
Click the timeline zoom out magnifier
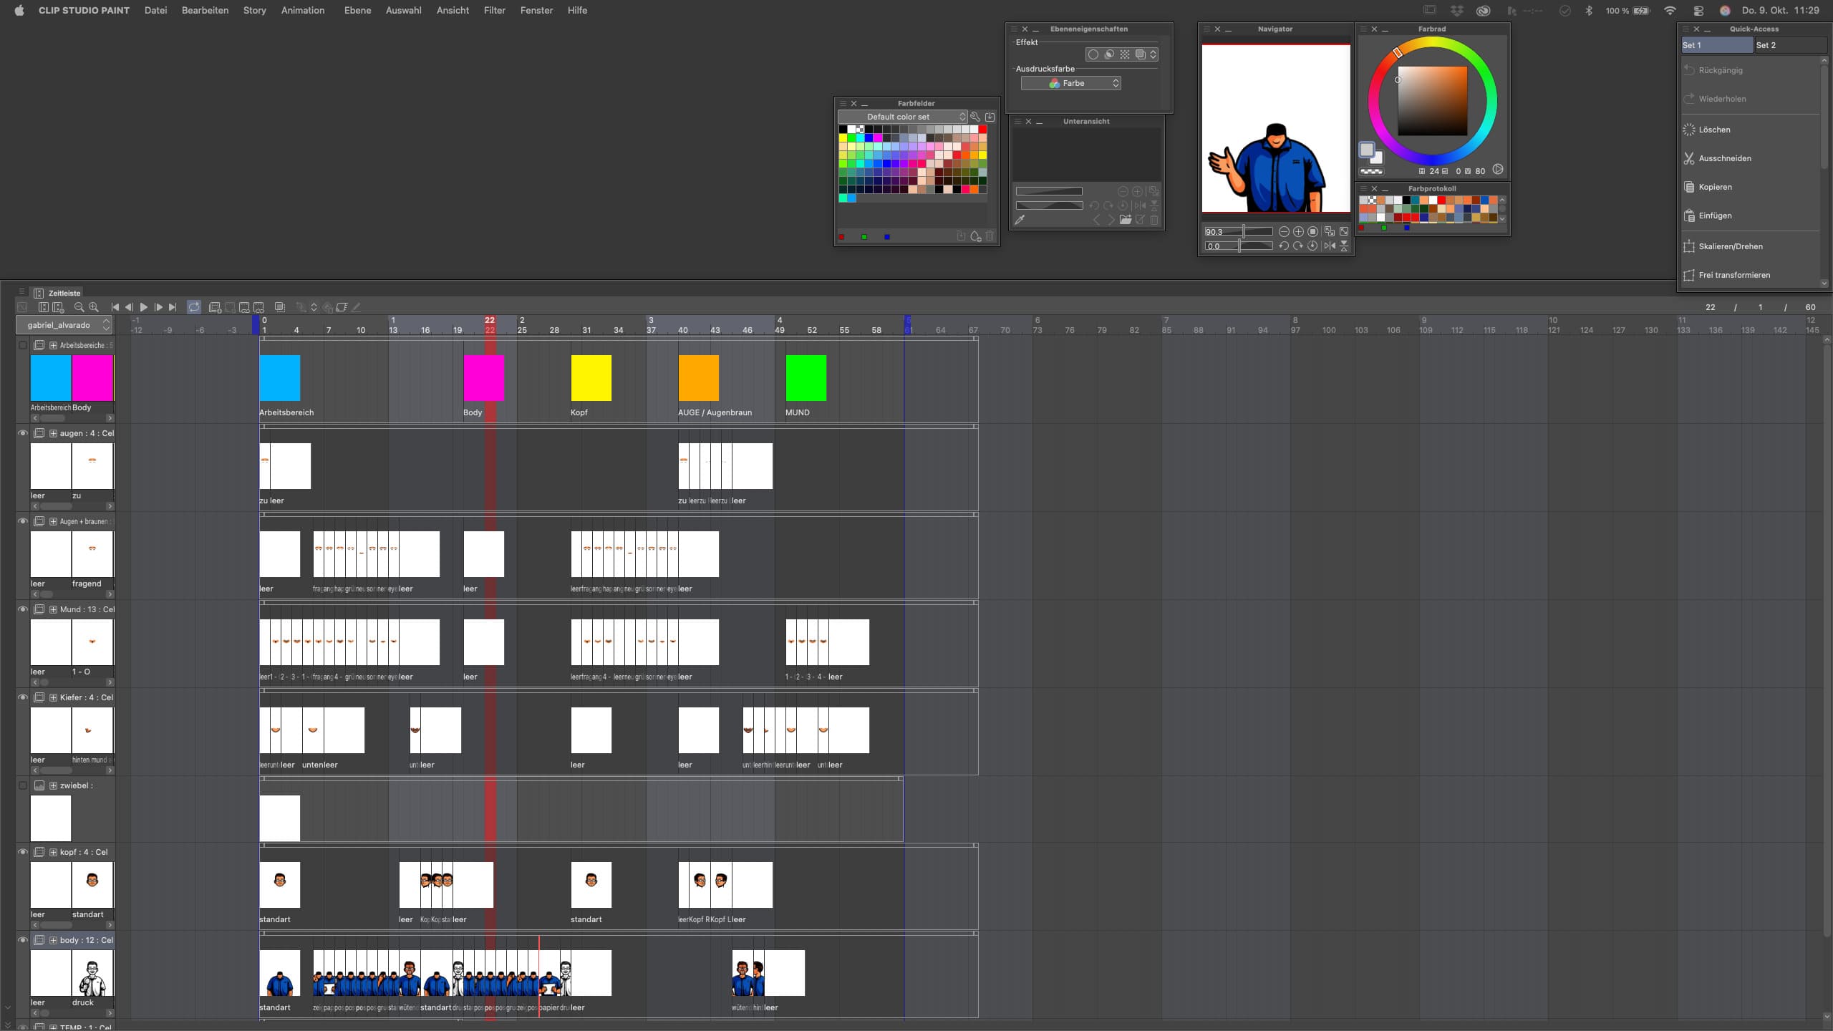(79, 307)
